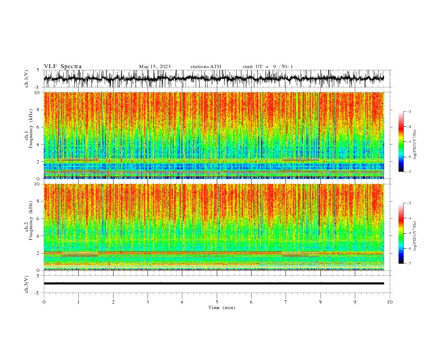Click the ch.1 voltage waveform trace
The width and height of the screenshot is (439, 339).
213,79
